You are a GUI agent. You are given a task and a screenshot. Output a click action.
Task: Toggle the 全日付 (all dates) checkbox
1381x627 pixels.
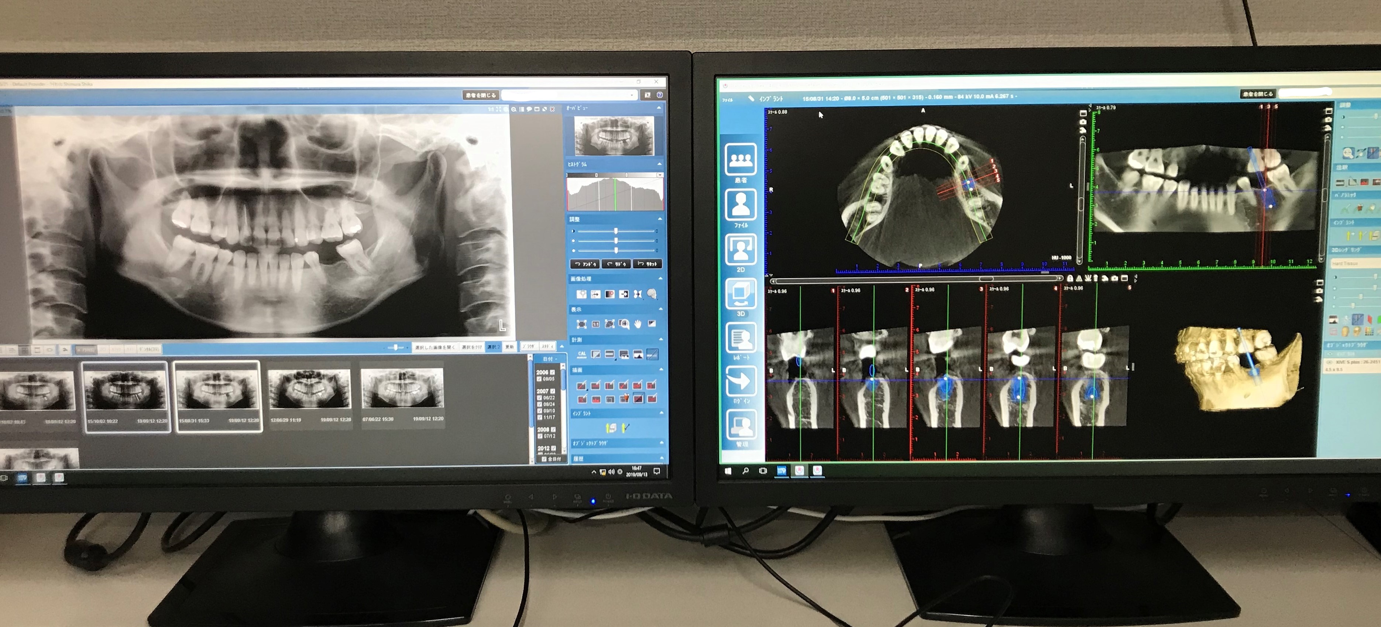(x=544, y=459)
